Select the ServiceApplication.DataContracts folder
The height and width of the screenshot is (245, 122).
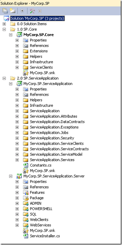point(57,122)
